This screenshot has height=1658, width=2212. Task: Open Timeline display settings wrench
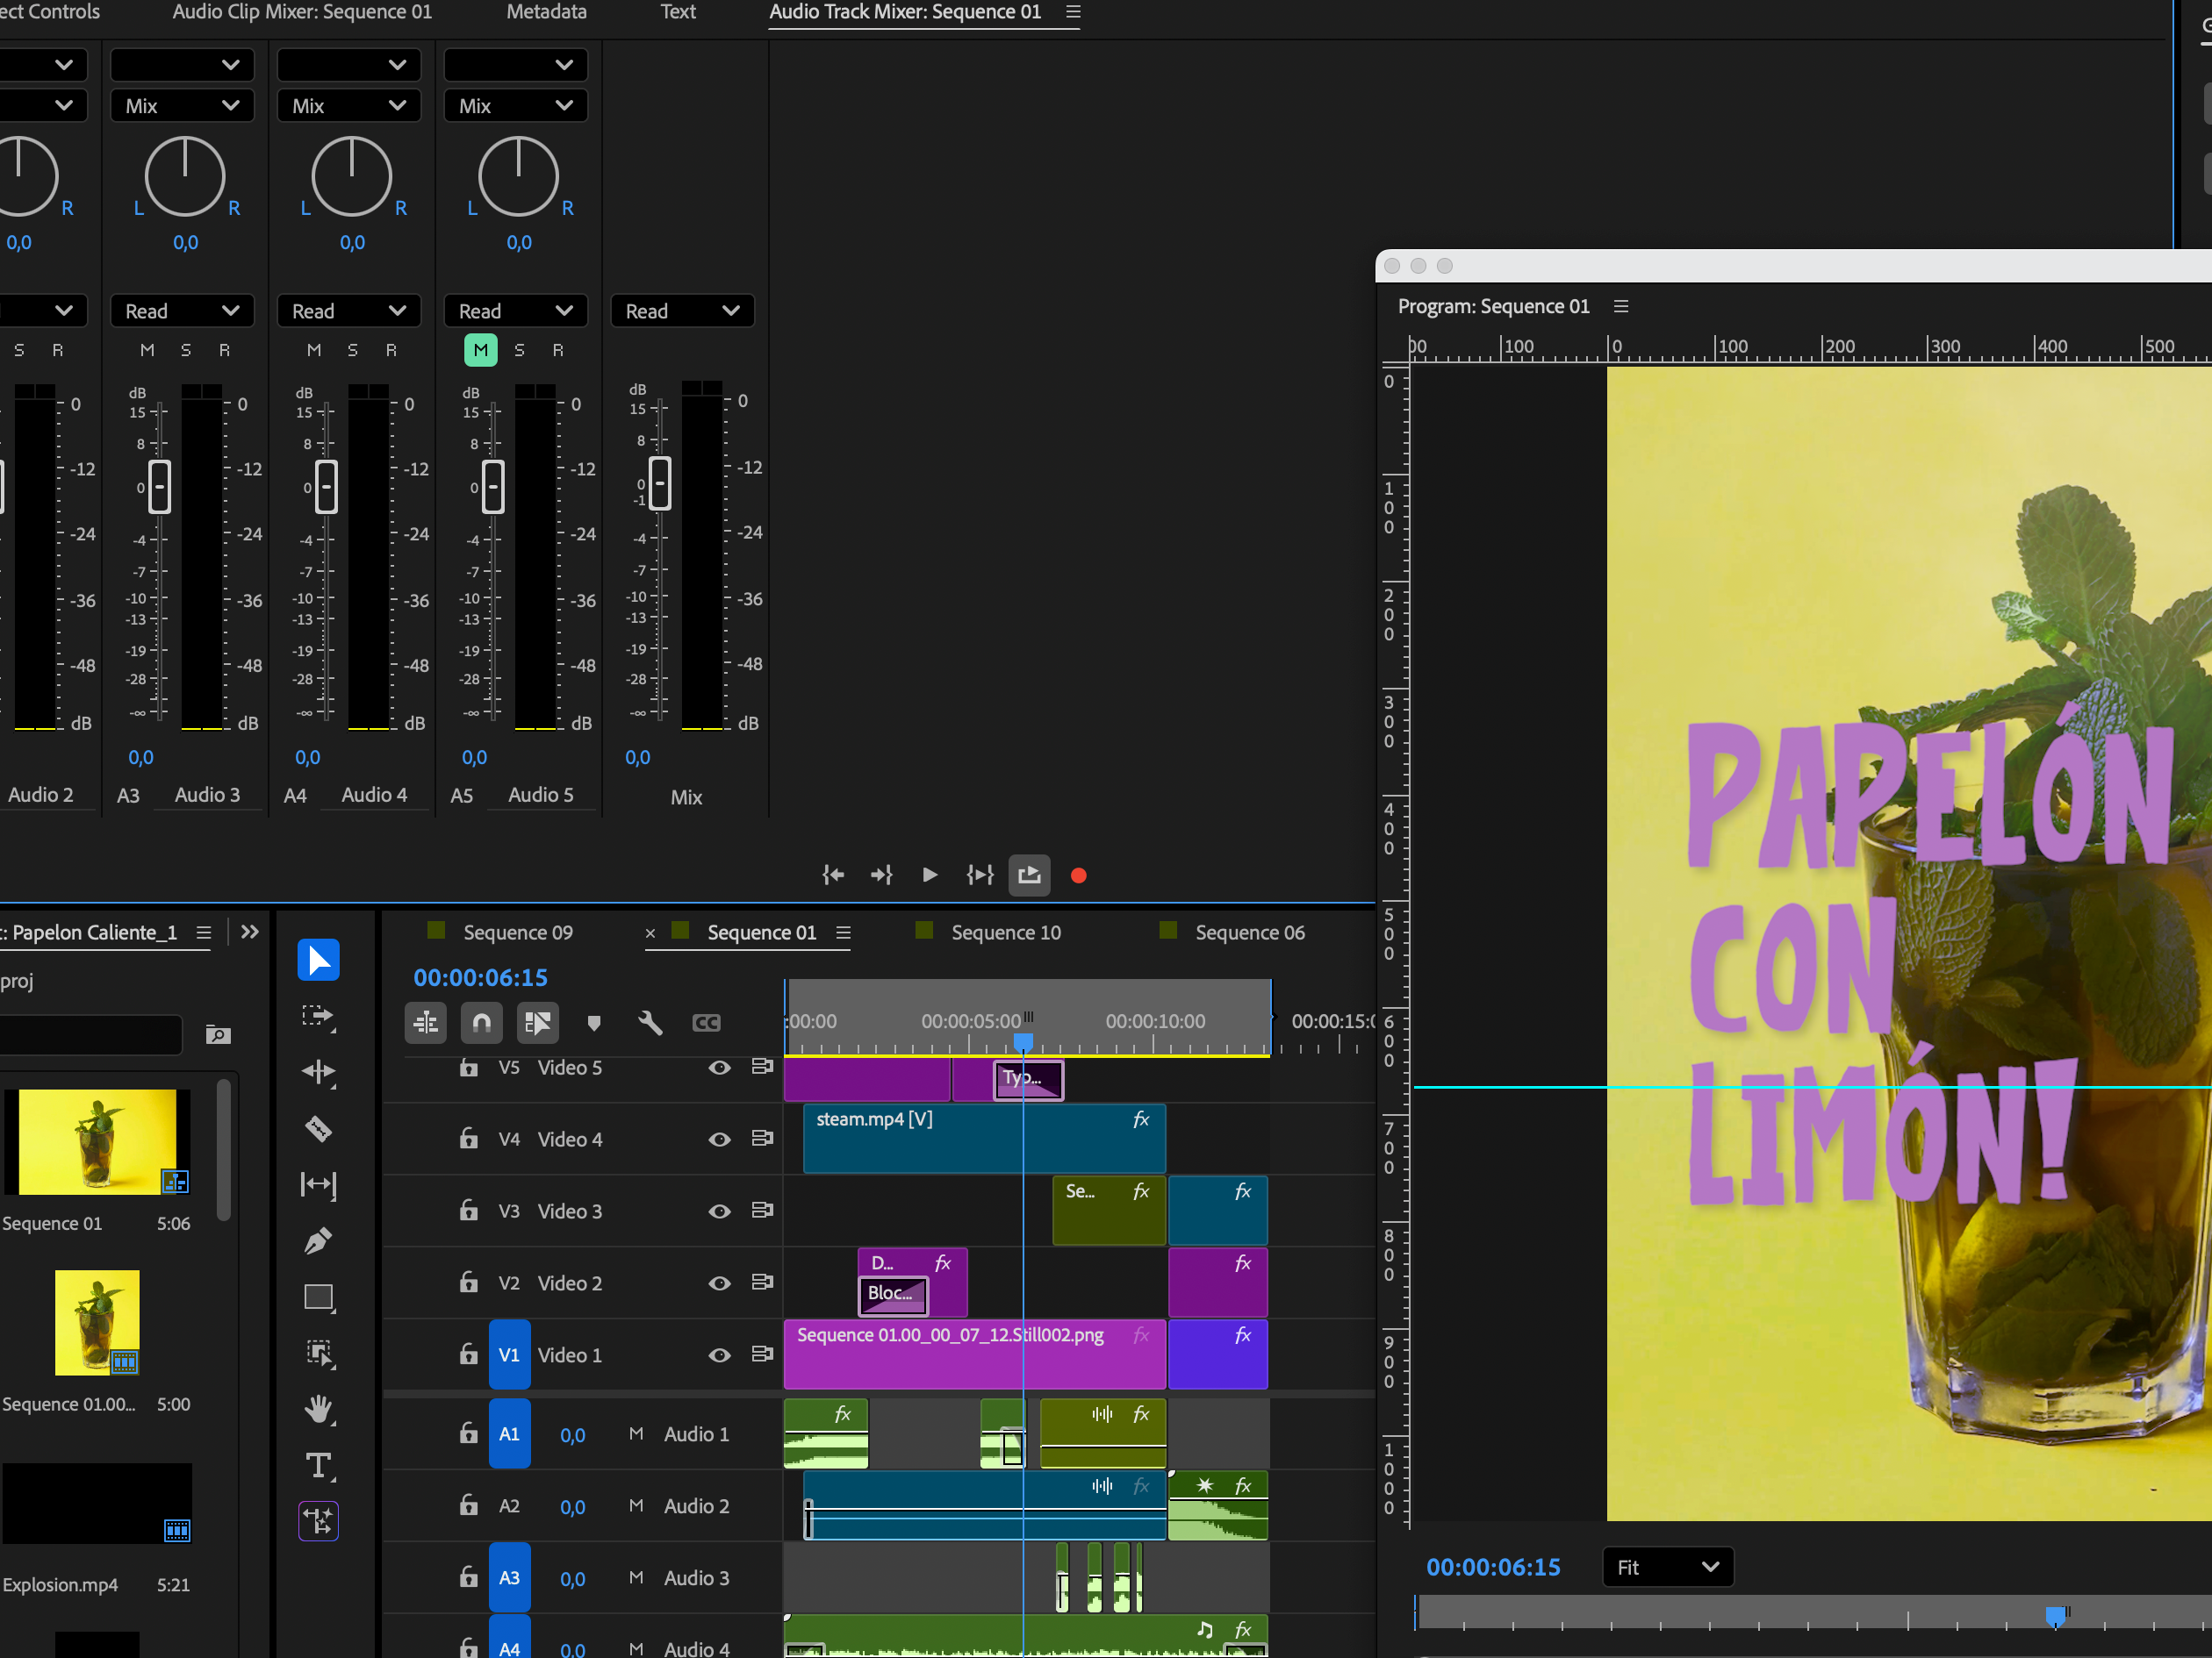(650, 1022)
